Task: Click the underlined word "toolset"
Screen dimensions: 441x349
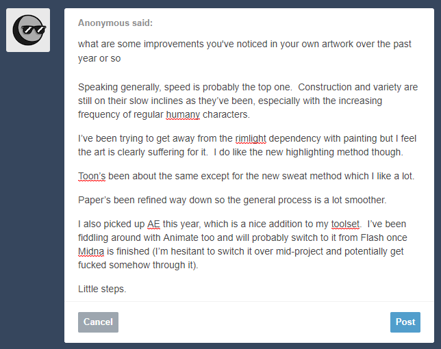Action: pos(345,224)
